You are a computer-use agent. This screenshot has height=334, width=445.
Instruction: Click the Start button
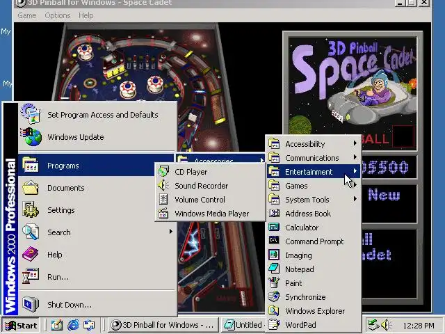[x=21, y=325]
